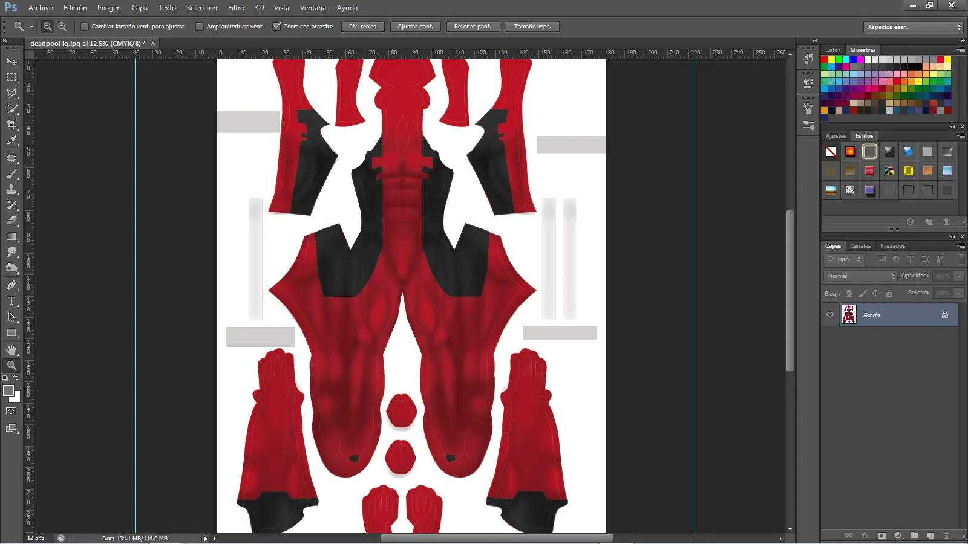This screenshot has height=544, width=968.
Task: Select the Hand tool
Action: pos(11,350)
